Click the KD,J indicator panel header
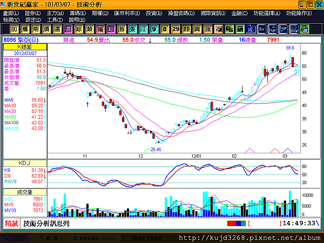The image size is (324, 243). 25,163
